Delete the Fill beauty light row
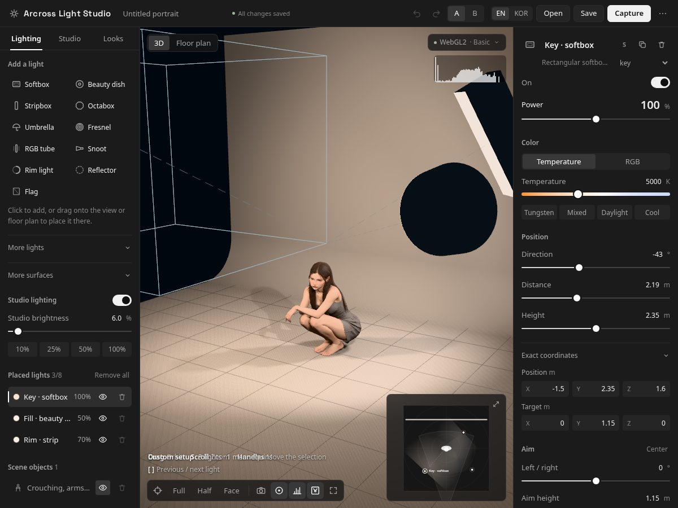 click(122, 418)
